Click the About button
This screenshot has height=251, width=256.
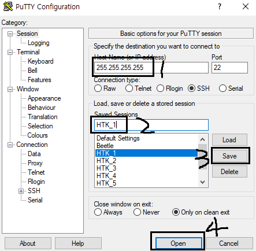click(28, 243)
